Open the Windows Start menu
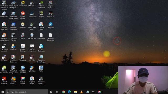 click(x=3, y=92)
